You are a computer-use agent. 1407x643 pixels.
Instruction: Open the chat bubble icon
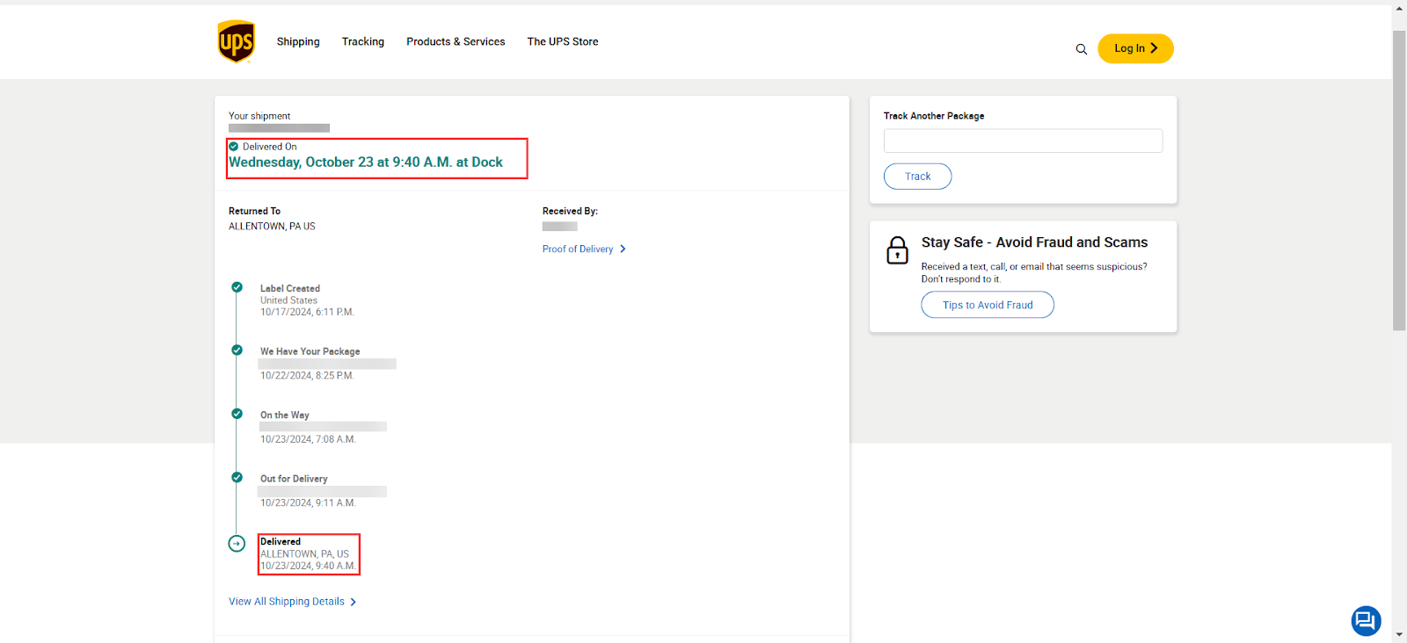pyautogui.click(x=1365, y=621)
